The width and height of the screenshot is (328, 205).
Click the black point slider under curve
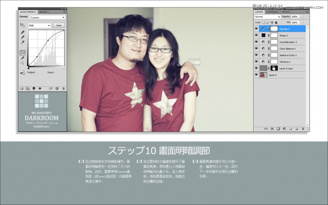(28, 68)
